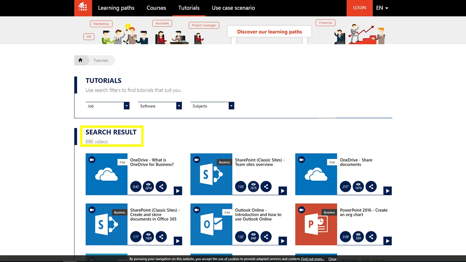The width and height of the screenshot is (466, 262).
Task: Select the Marketing job tag
Action: [x=101, y=24]
